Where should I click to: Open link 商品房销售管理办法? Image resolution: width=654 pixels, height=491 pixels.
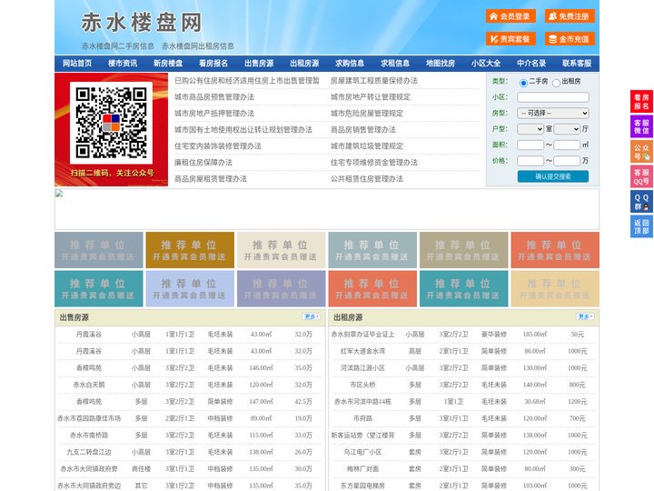362,130
